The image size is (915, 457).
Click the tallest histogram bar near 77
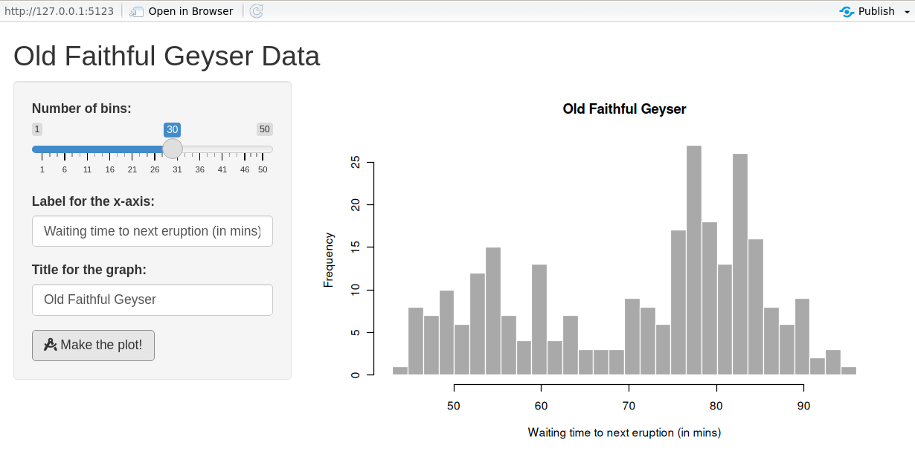click(x=694, y=260)
